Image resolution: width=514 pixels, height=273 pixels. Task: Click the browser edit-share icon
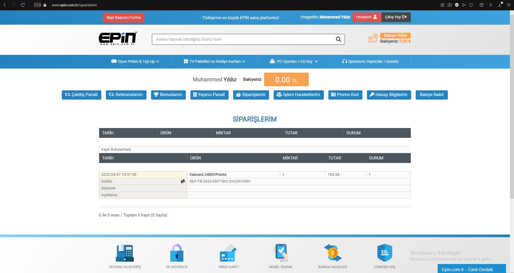click(443, 5)
